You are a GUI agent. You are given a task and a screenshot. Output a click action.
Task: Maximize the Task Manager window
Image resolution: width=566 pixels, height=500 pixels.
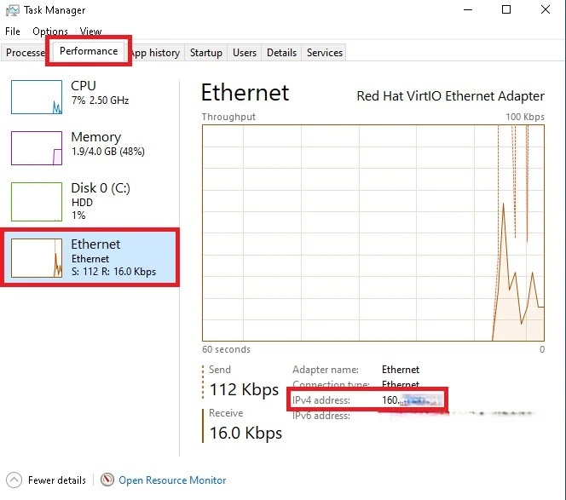506,9
